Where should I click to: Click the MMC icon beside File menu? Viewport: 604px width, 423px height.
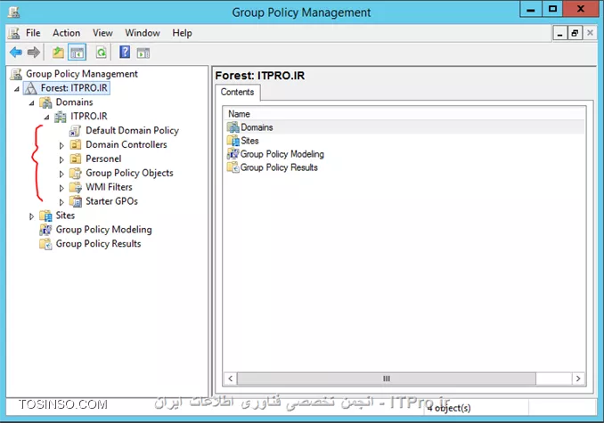point(14,33)
